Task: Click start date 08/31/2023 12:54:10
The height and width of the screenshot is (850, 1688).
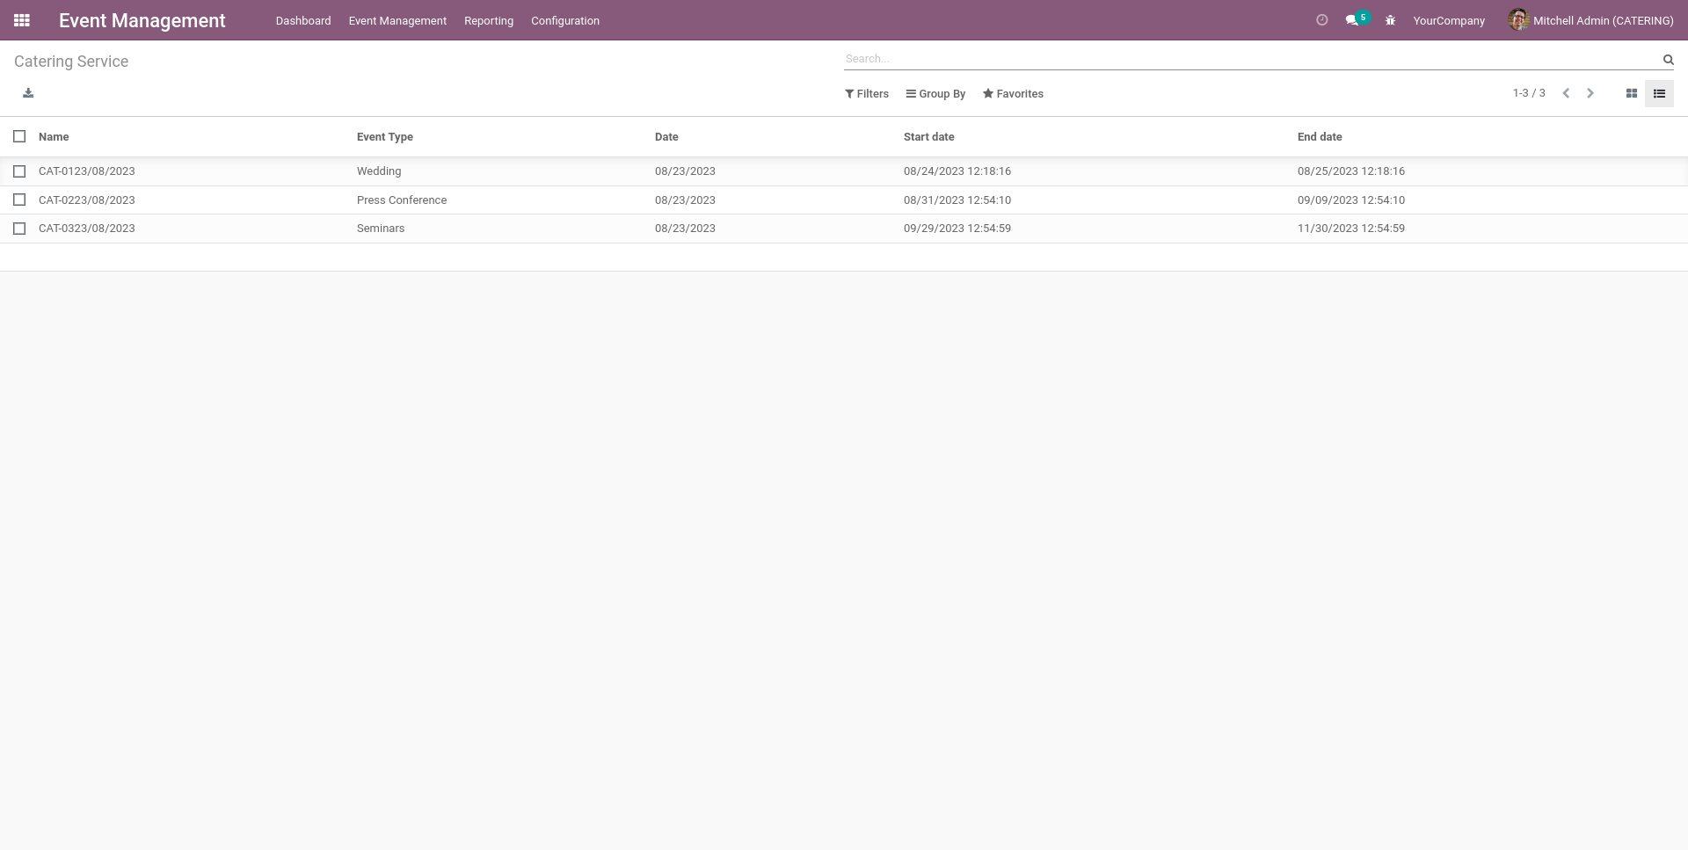Action: coord(957,200)
